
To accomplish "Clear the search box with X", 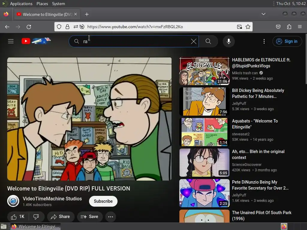I will click(193, 41).
